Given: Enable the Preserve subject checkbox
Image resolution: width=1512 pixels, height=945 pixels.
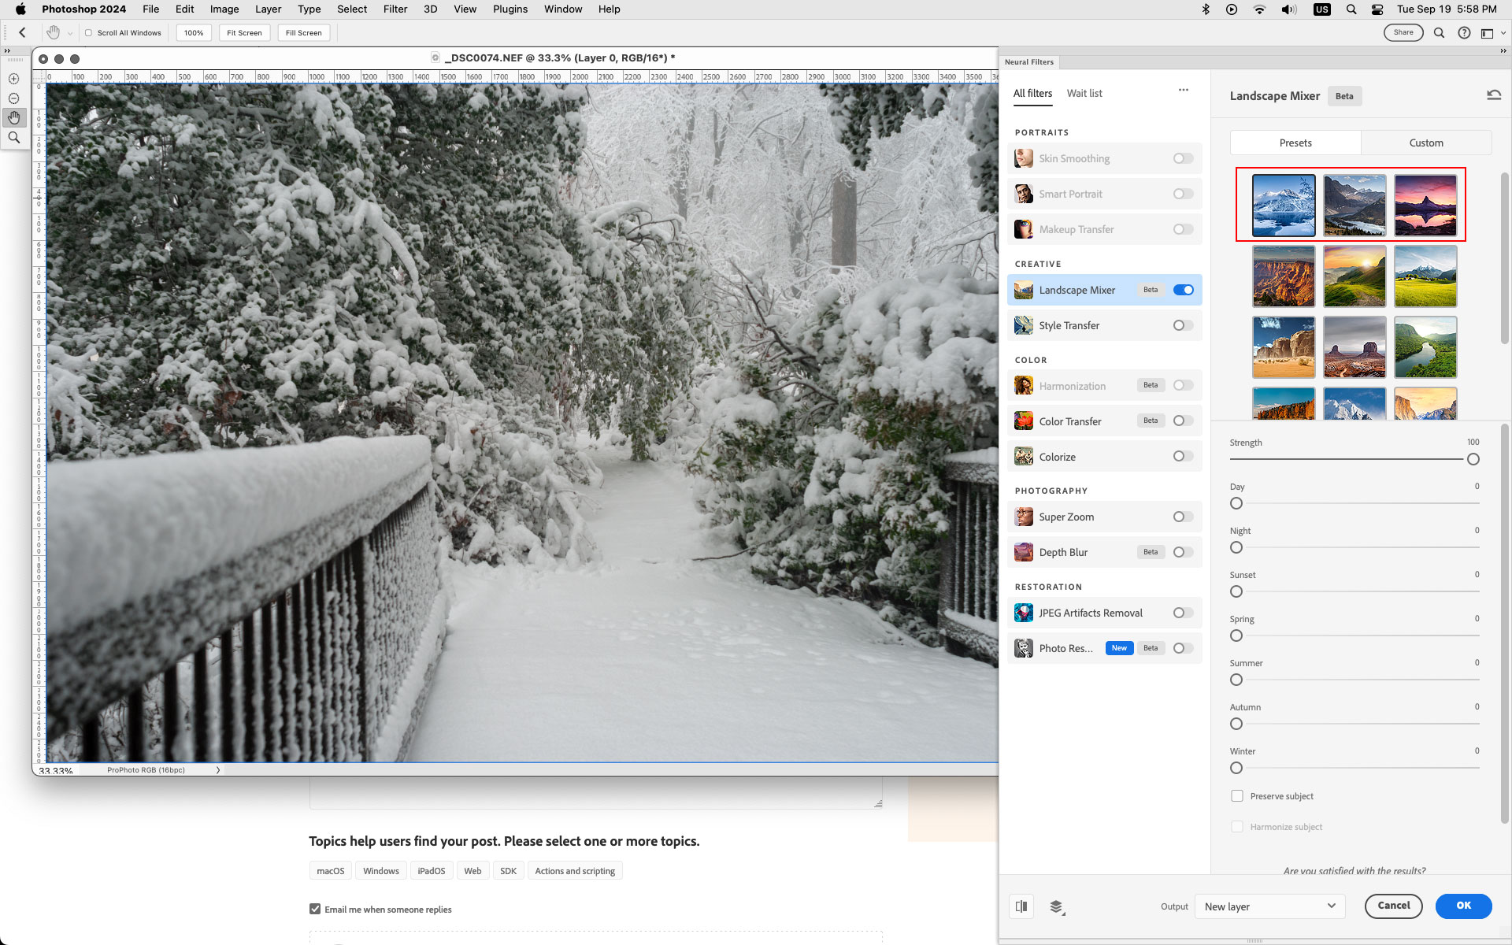Looking at the screenshot, I should point(1236,795).
